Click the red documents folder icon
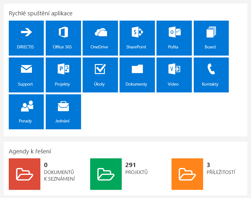Viewport: 251px width, 198px height. click(24, 174)
